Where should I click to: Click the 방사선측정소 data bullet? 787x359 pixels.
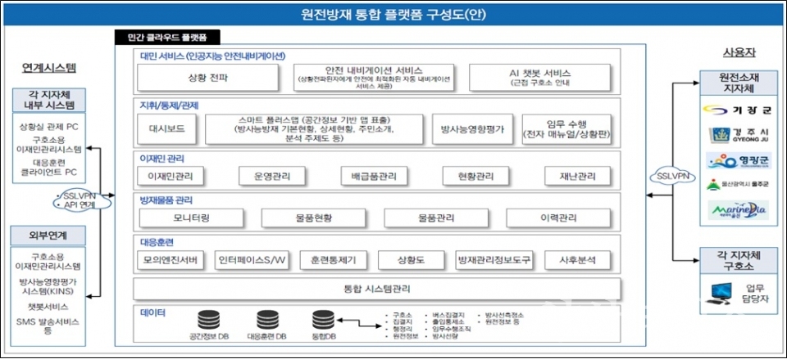504,315
